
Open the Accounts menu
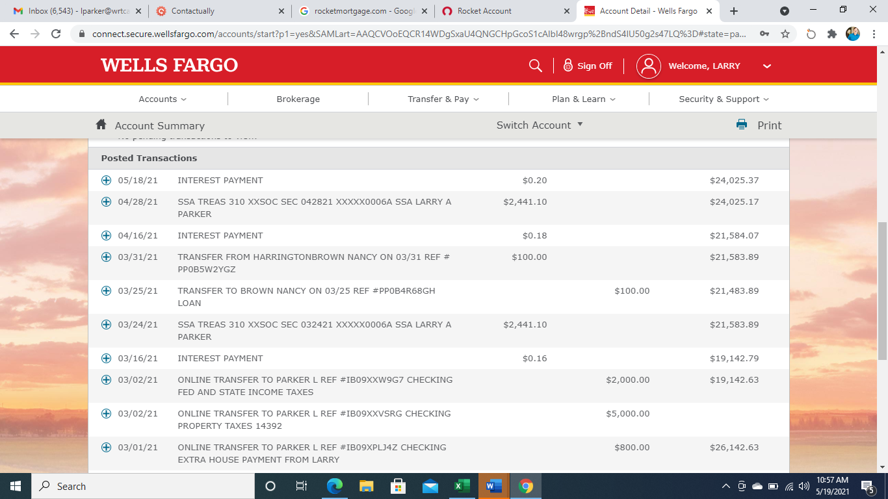(163, 99)
